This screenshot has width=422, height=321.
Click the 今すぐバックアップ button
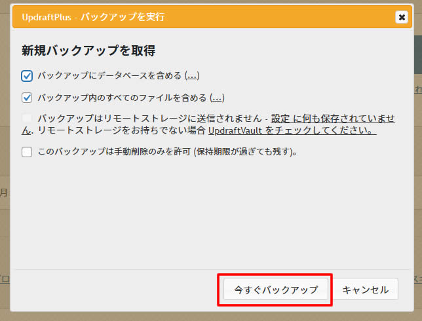[276, 290]
